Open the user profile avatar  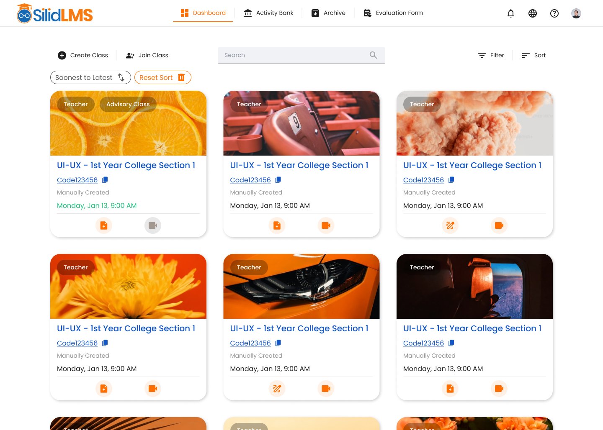coord(576,13)
